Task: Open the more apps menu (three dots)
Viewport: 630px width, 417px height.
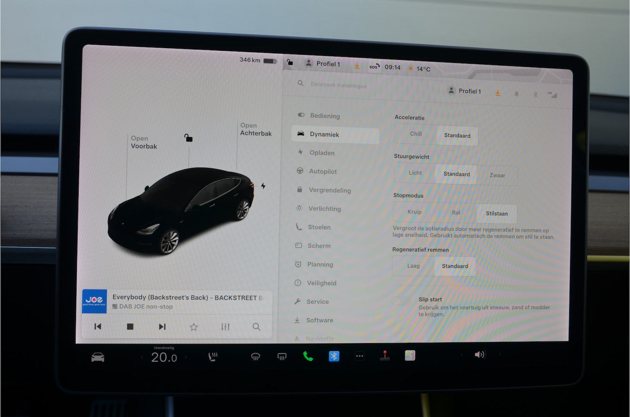Action: [x=359, y=356]
